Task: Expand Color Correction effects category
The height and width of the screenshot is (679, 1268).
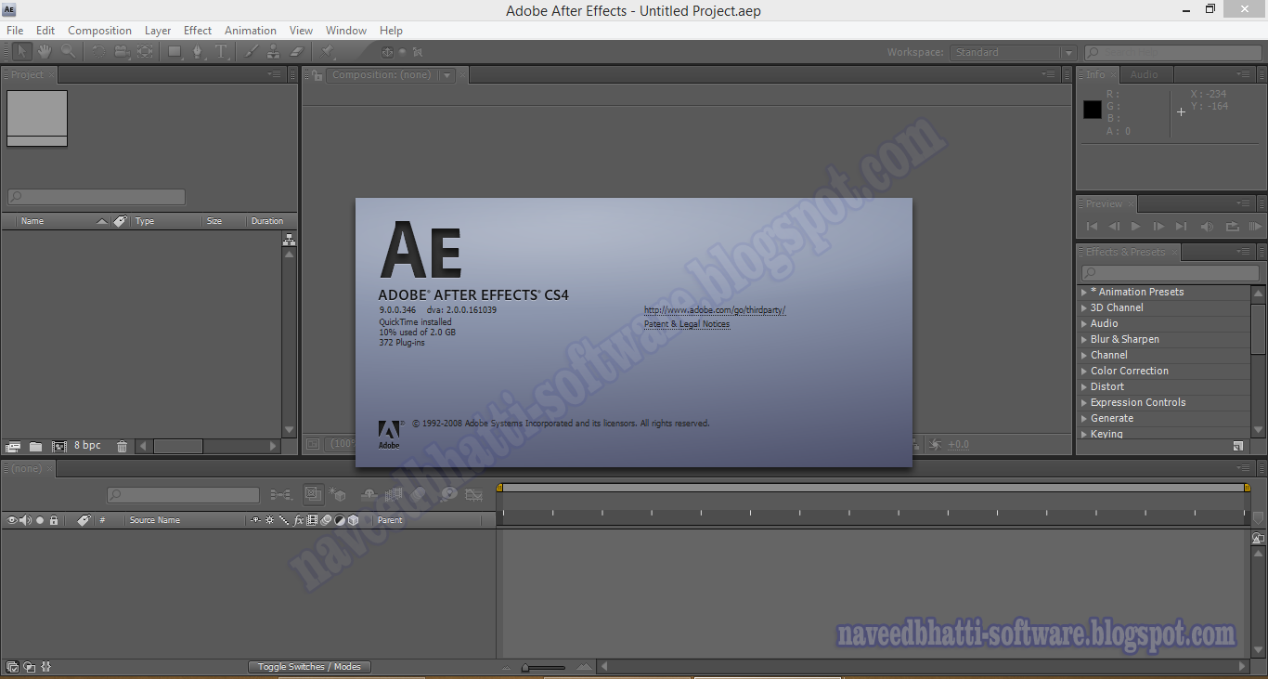Action: point(1084,371)
